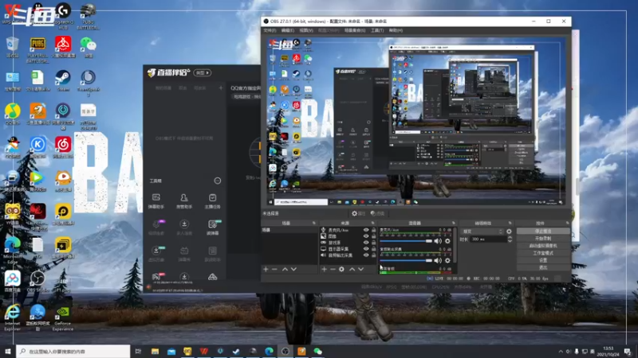Image resolution: width=638 pixels, height=358 pixels.
Task: Open the 编辑(E) menu in OBS
Action: 287,30
